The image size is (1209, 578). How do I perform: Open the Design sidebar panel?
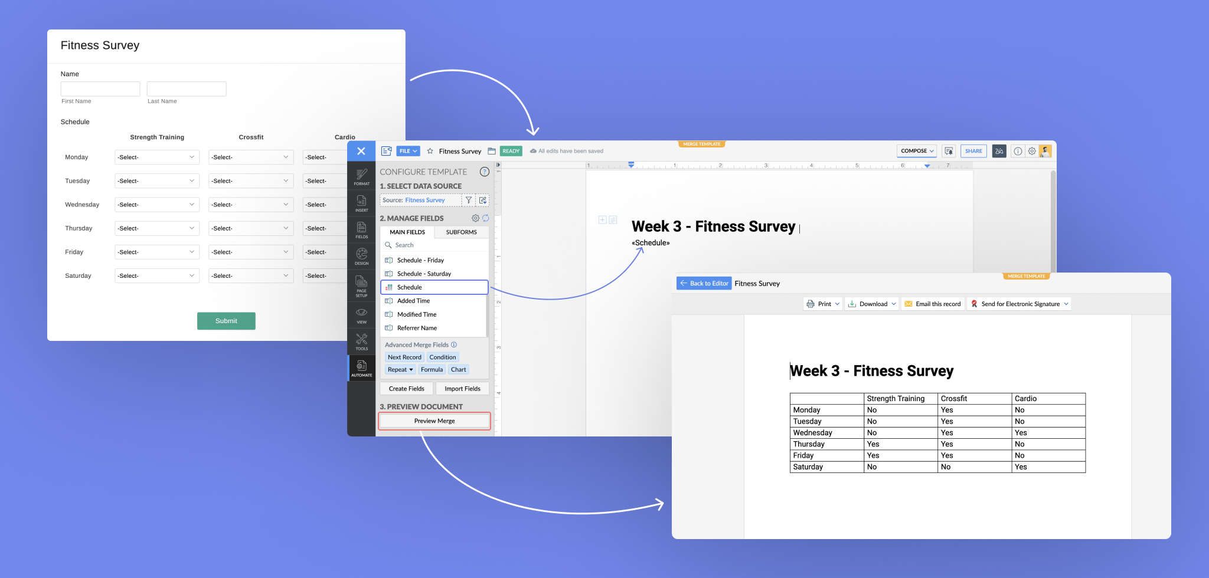[361, 255]
